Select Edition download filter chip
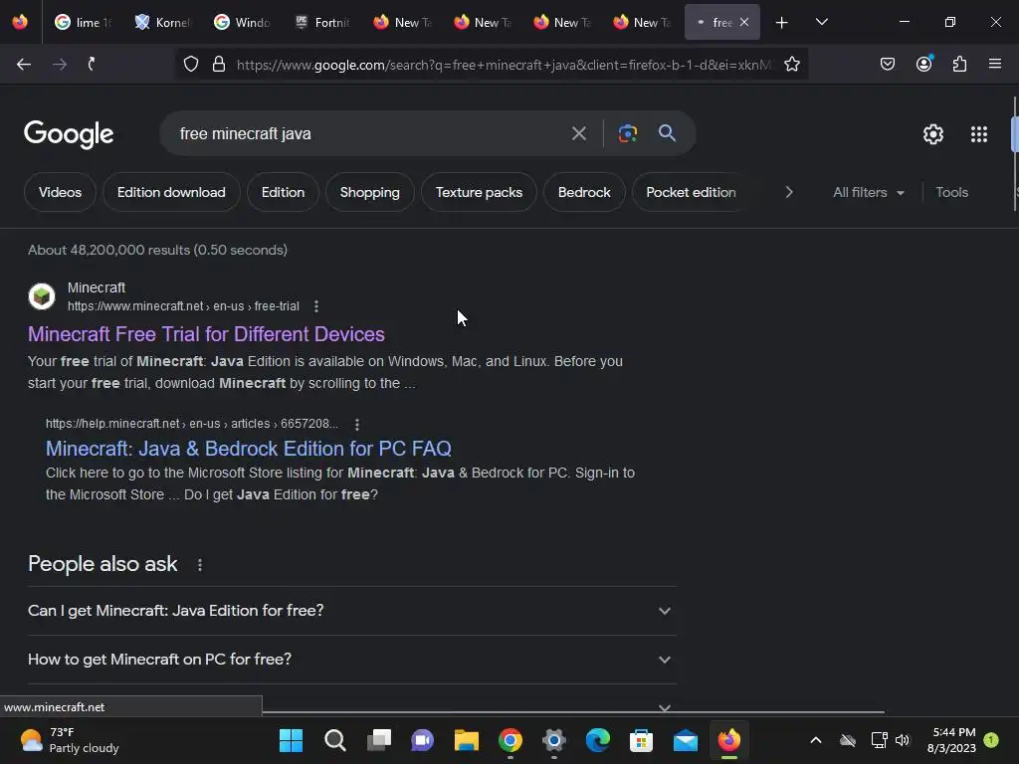Image resolution: width=1019 pixels, height=764 pixels. point(171,192)
